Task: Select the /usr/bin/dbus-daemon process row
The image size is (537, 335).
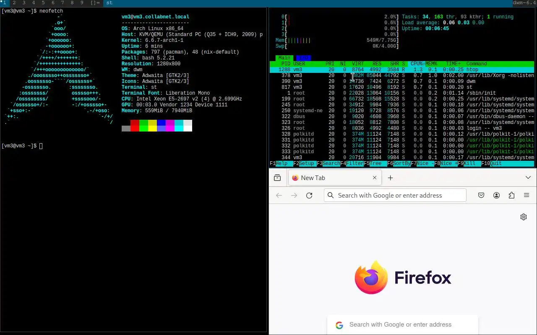Action: [x=402, y=116]
